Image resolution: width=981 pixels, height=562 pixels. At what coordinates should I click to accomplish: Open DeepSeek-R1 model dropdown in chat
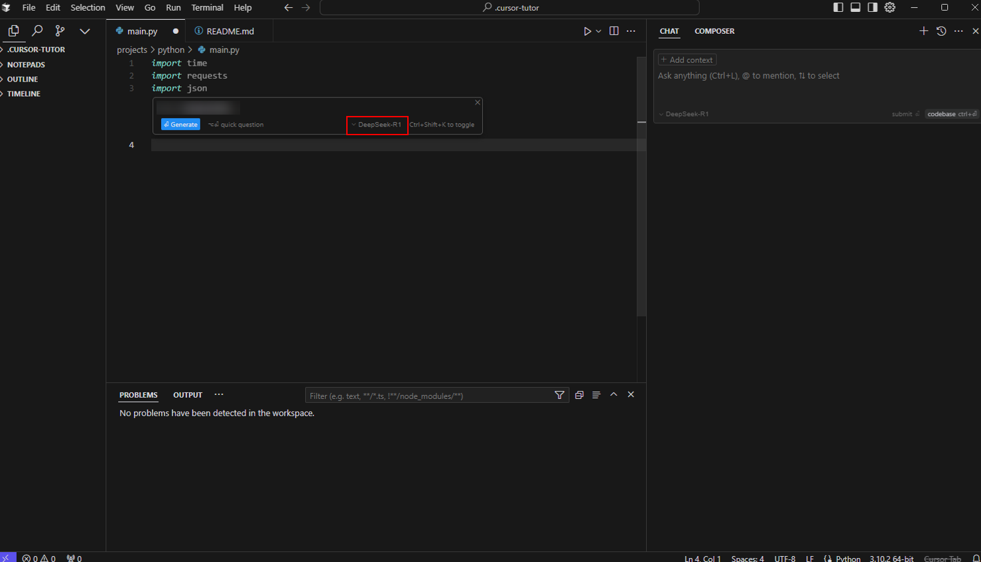point(684,114)
